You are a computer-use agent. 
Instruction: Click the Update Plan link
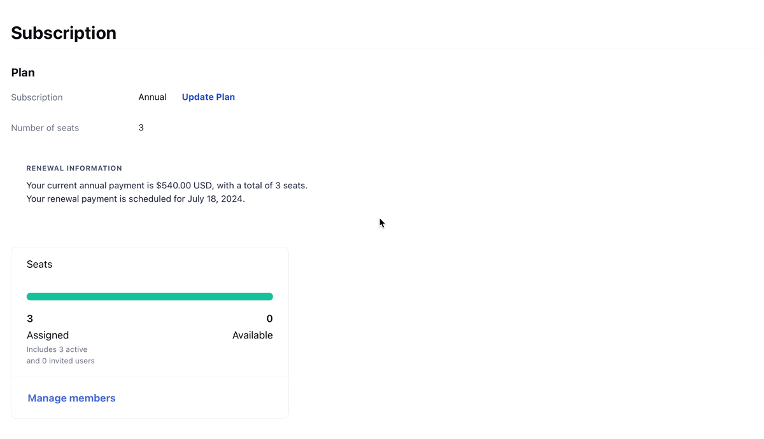click(x=208, y=97)
